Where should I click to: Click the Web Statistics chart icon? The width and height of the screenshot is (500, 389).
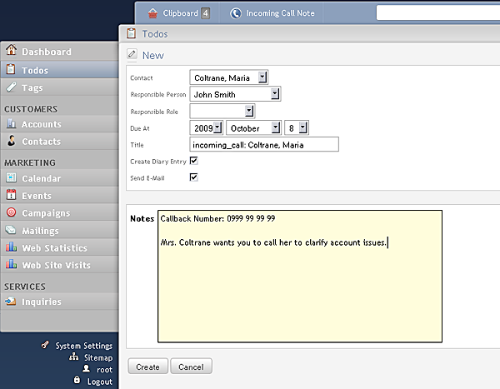(x=11, y=247)
